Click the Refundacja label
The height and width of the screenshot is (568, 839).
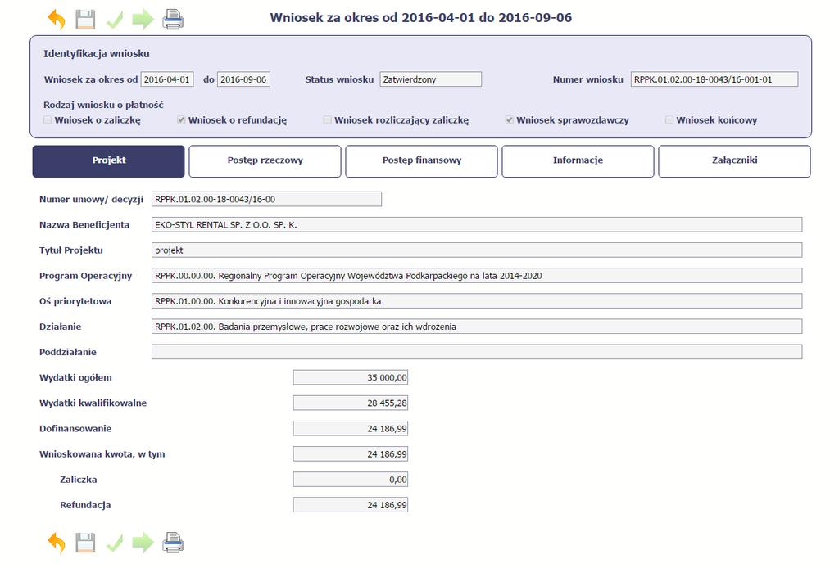(x=85, y=505)
